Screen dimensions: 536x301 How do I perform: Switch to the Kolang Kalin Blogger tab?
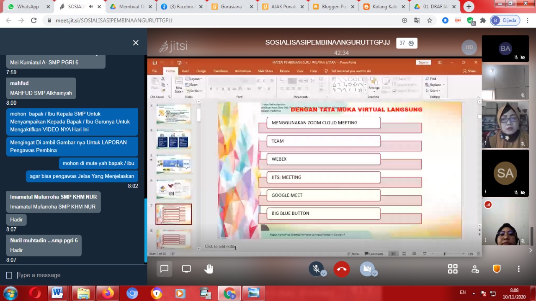pyautogui.click(x=384, y=7)
